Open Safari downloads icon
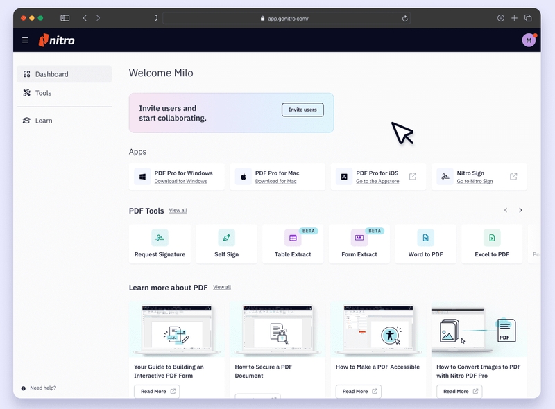Viewport: 555px width, 409px height. pos(500,18)
